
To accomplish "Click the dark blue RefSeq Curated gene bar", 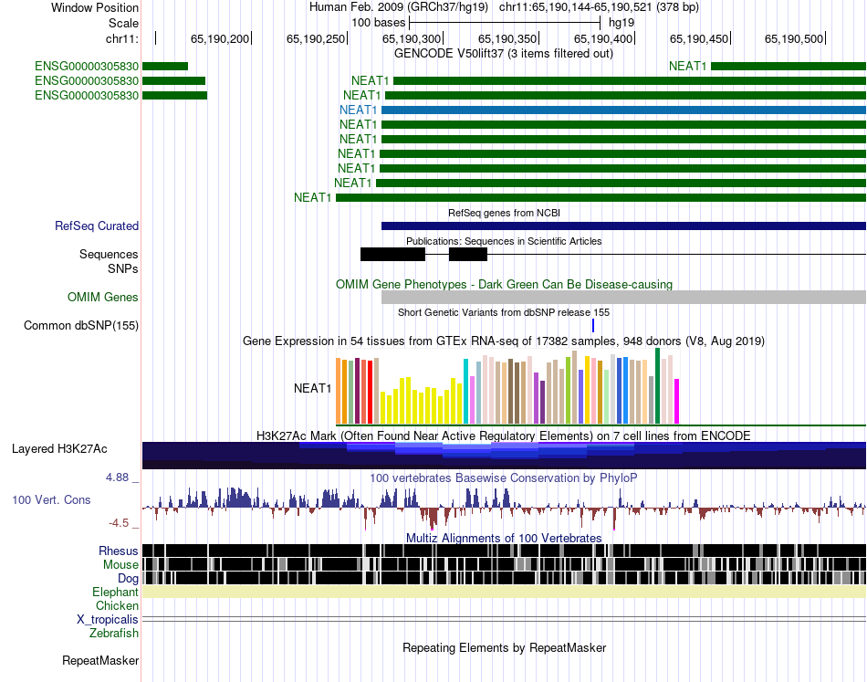I will (623, 226).
